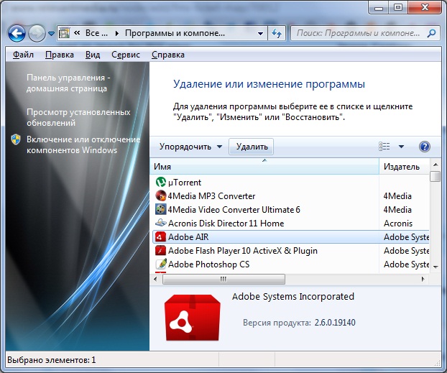Open the Упорядочить dropdown
Screen dimensions: 447x373
coord(190,147)
